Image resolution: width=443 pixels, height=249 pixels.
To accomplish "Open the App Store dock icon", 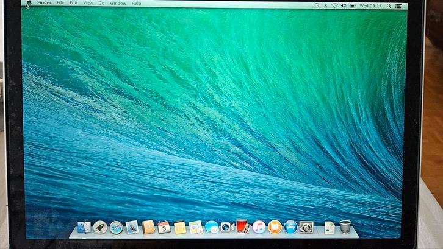I will click(290, 228).
